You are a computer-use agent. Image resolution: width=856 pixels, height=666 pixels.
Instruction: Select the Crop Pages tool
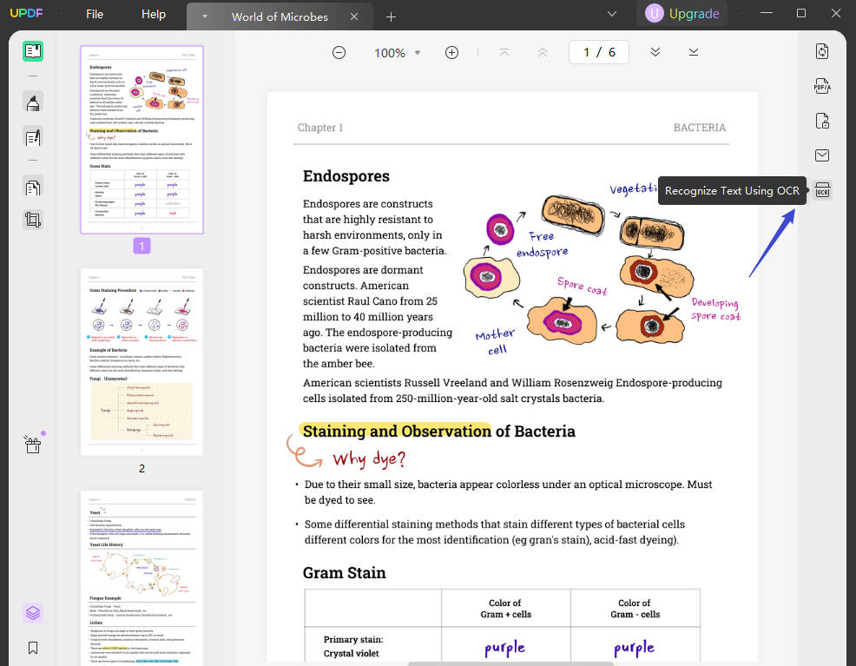point(33,220)
